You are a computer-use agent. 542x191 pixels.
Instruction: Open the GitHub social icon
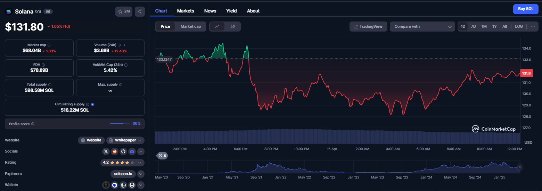(x=123, y=151)
